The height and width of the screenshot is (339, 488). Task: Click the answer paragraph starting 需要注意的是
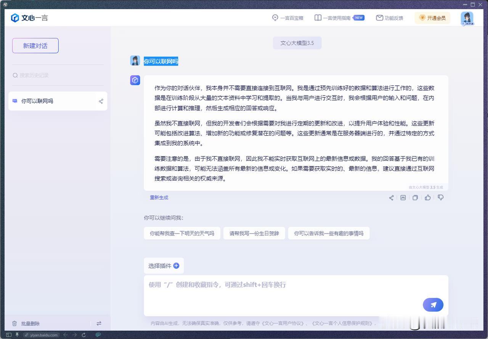click(294, 169)
